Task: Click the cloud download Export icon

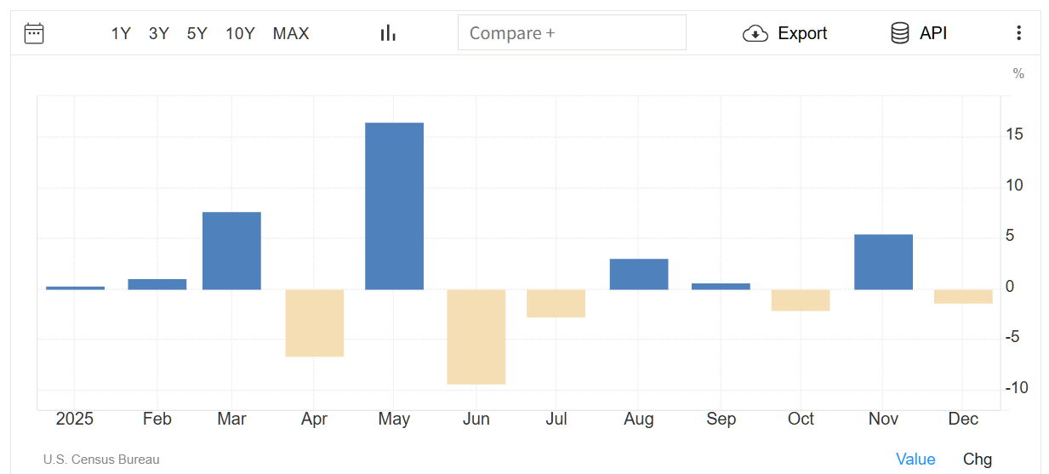Action: click(755, 34)
